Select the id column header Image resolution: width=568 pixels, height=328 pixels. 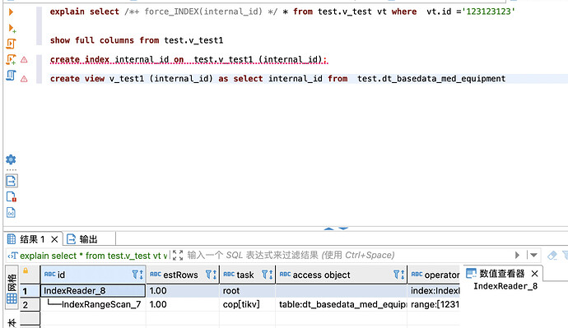93,275
